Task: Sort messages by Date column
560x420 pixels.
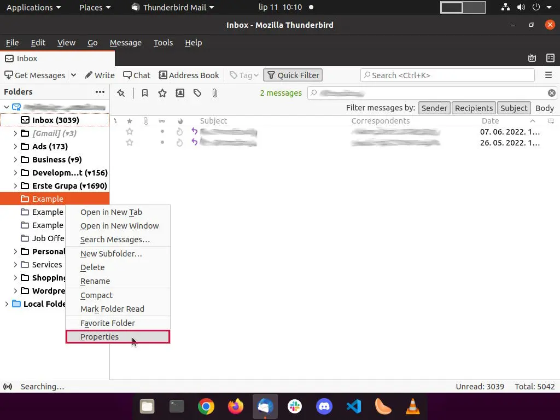Action: tap(490, 121)
